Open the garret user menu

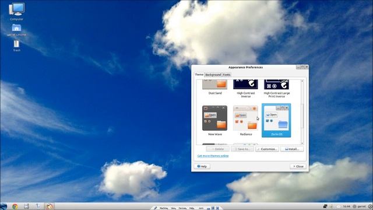[x=359, y=206]
